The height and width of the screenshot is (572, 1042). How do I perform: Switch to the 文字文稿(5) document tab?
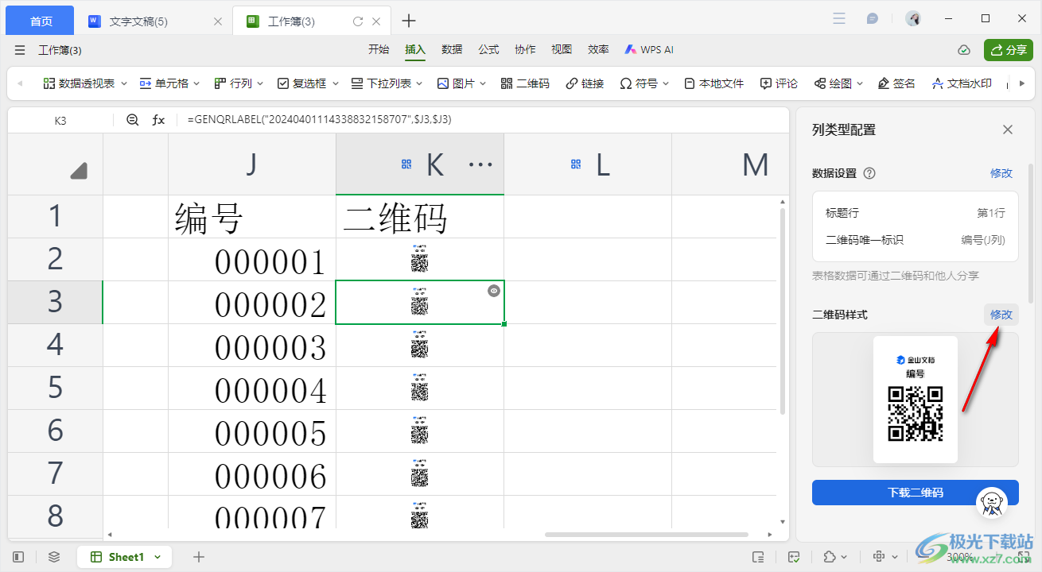point(138,21)
